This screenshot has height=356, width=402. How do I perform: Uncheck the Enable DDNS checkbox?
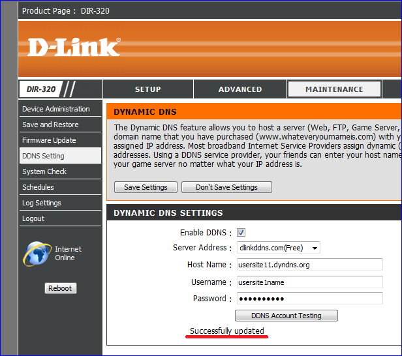(x=241, y=233)
